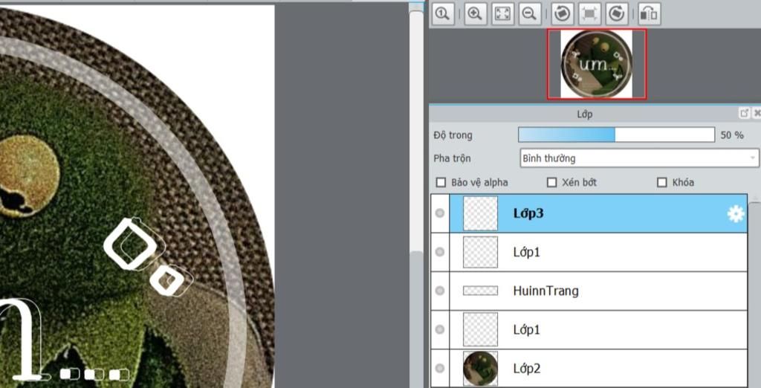The width and height of the screenshot is (761, 388).
Task: Click the zoom in magnifier icon
Action: pyautogui.click(x=475, y=13)
